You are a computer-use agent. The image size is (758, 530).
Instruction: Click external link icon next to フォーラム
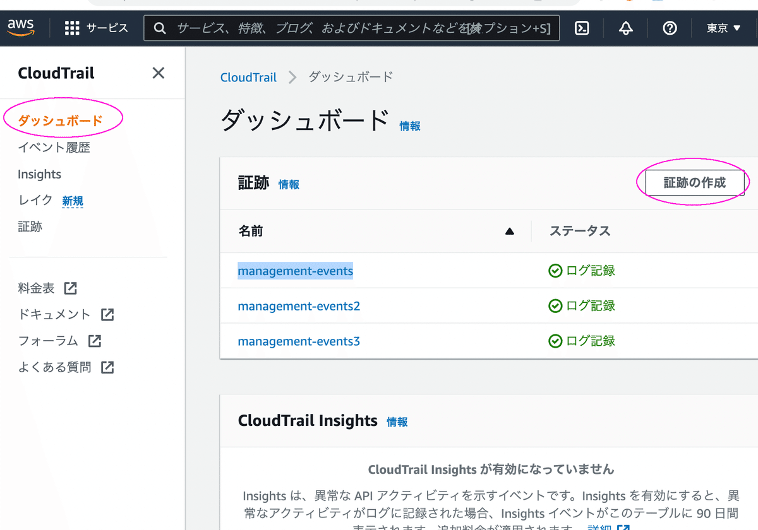(95, 341)
